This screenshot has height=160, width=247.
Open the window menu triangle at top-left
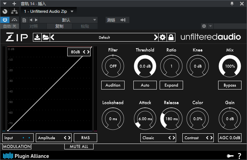[x=5, y=3]
